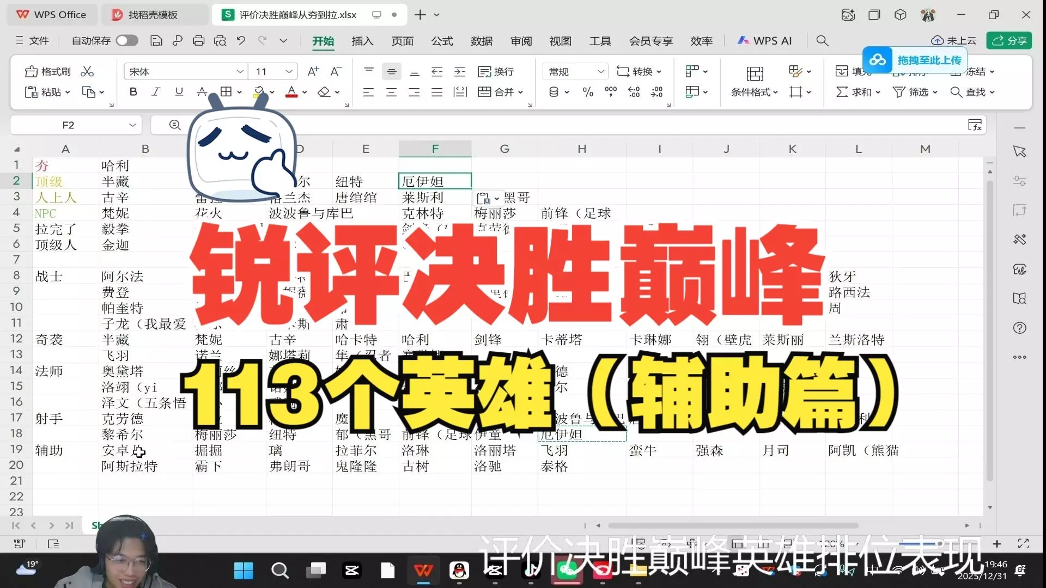Switch to the 插入 ribbon tab
The width and height of the screenshot is (1046, 588).
coord(362,41)
